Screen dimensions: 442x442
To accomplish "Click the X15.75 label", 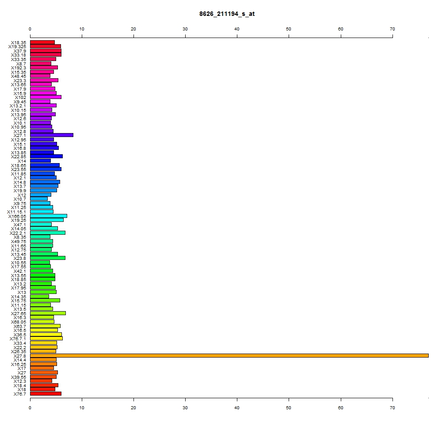I will coord(19,301).
